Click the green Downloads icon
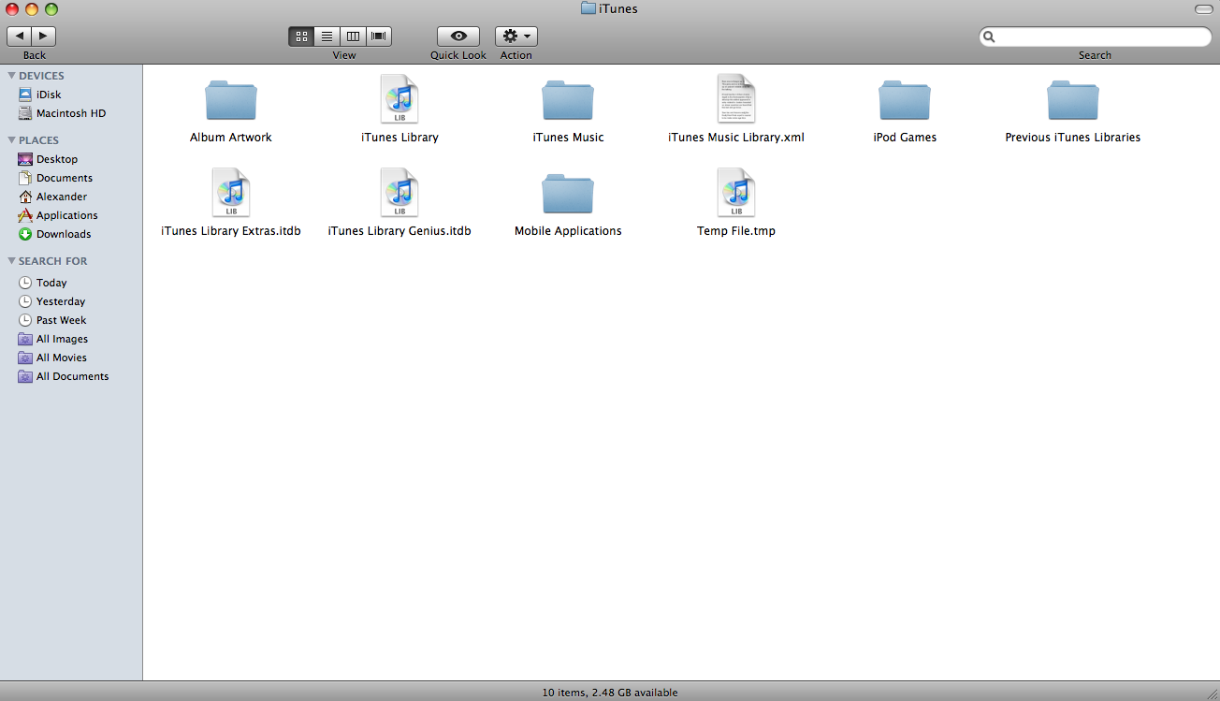Viewport: 1220px width, 701px height. (x=25, y=234)
